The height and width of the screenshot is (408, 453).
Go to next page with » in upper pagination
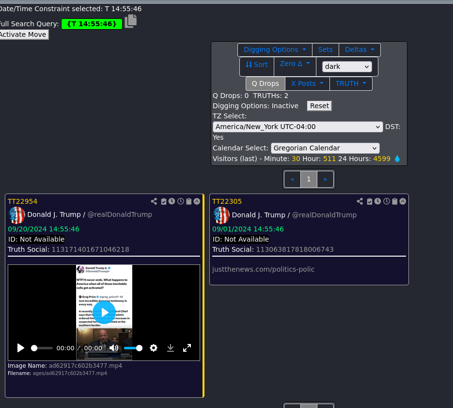point(325,180)
